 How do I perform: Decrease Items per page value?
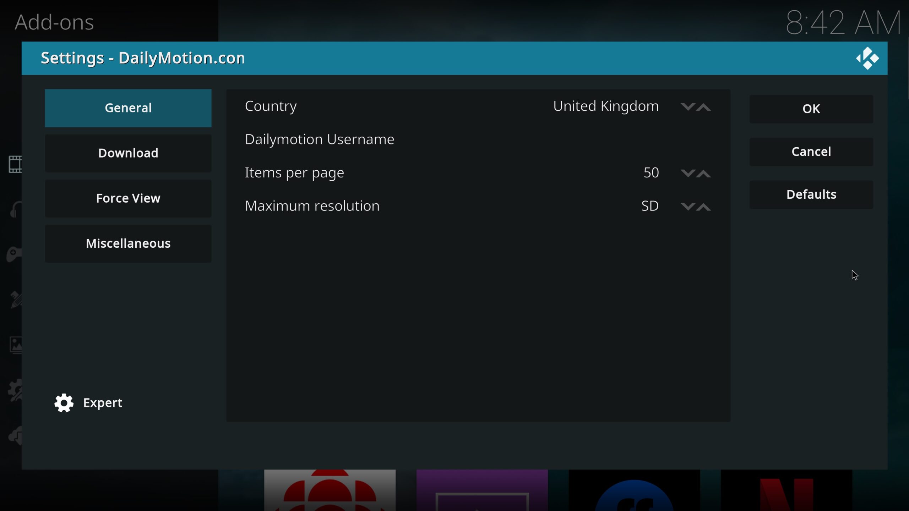688,173
